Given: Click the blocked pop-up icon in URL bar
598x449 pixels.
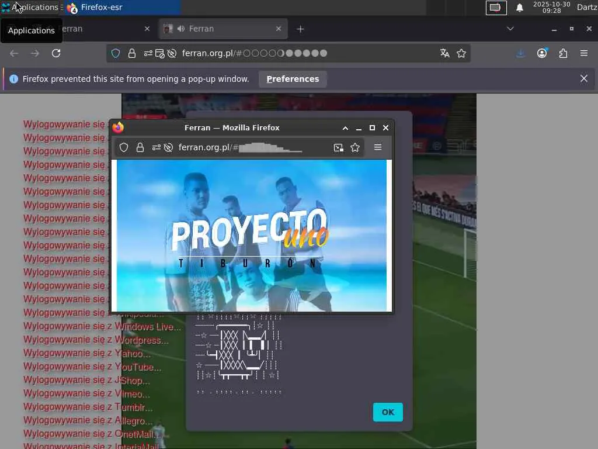Looking at the screenshot, I should (x=160, y=54).
